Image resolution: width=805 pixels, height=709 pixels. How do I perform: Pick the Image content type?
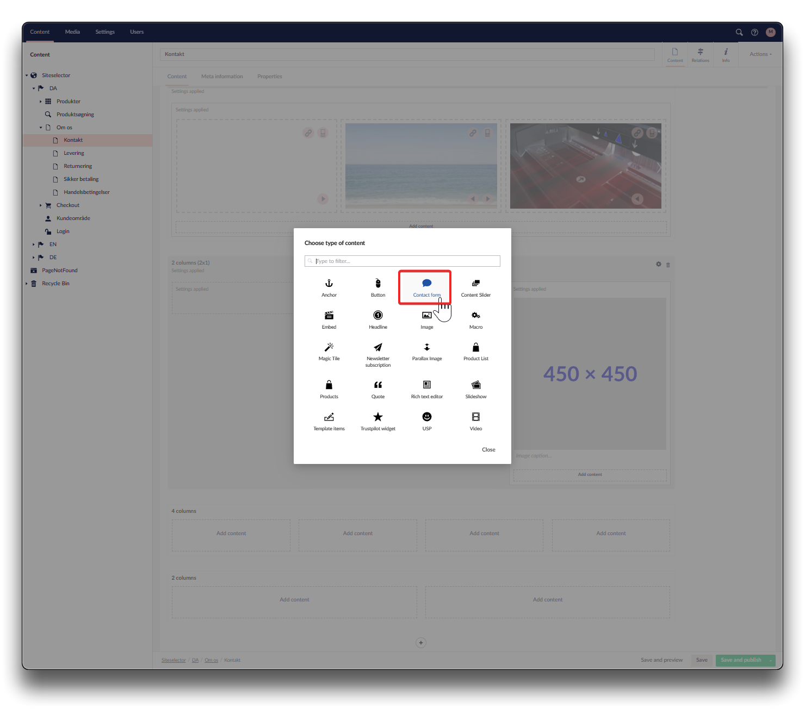[427, 320]
